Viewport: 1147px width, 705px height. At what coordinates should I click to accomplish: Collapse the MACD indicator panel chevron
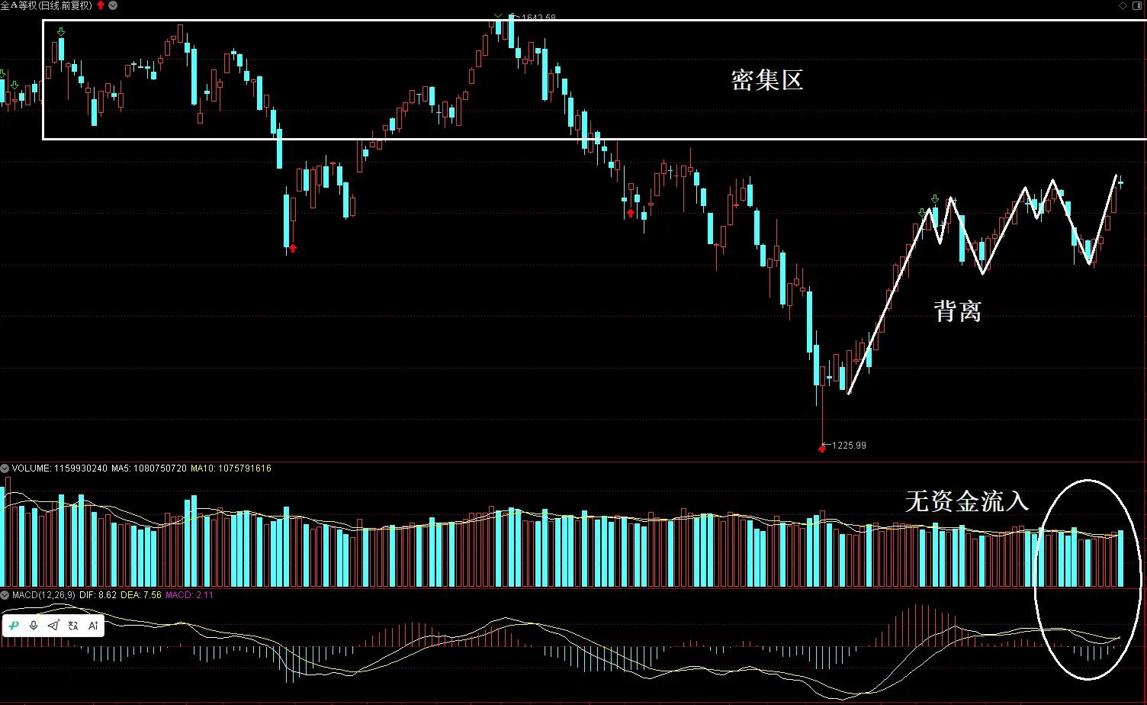(x=5, y=594)
